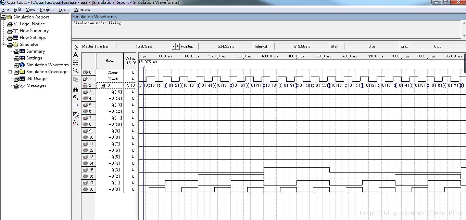This screenshot has width=466, height=220.
Task: Open Simulator Summary report
Action: click(x=36, y=51)
